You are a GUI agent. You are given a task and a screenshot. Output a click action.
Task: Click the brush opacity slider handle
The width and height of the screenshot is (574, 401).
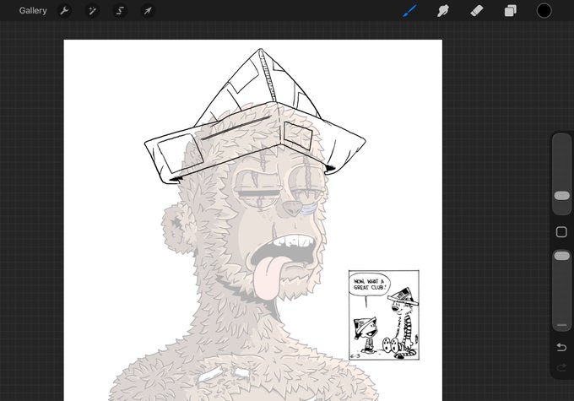tap(562, 255)
